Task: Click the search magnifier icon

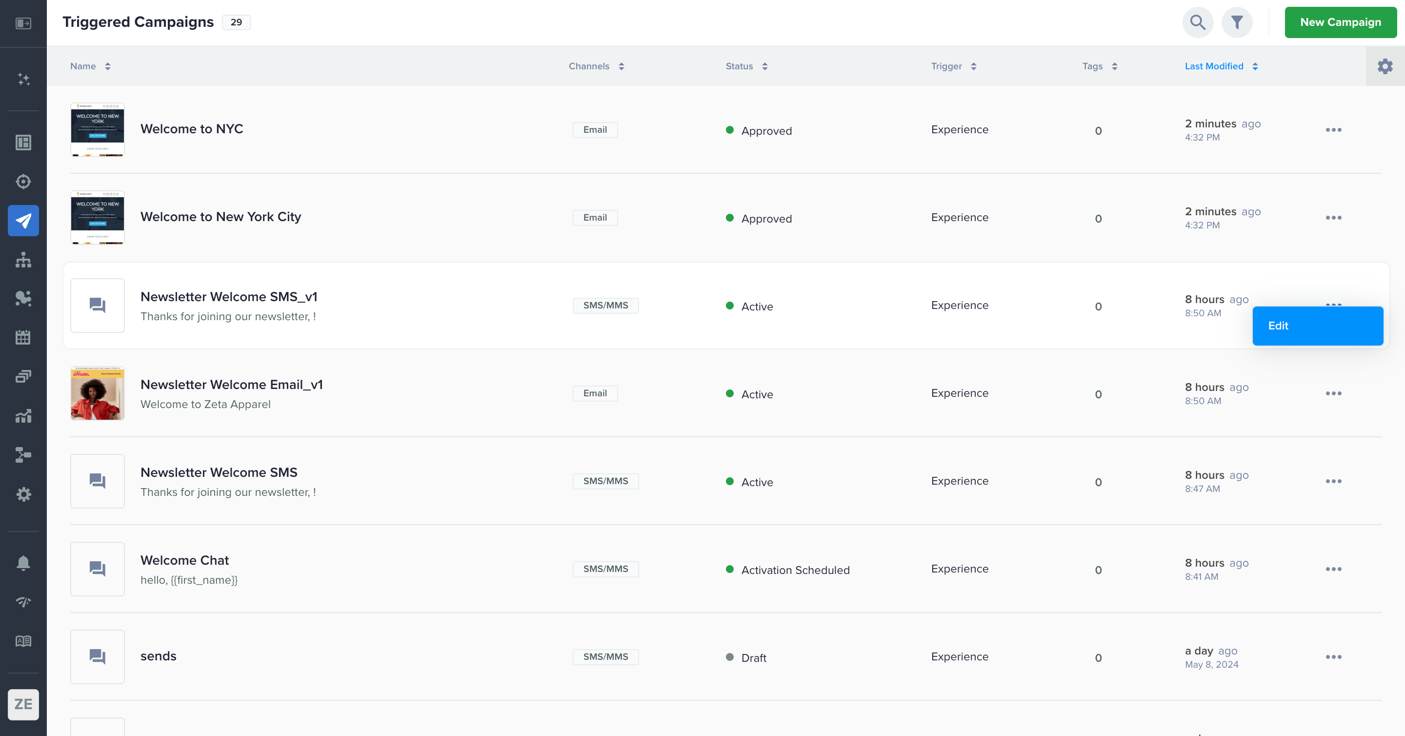Action: click(x=1197, y=22)
